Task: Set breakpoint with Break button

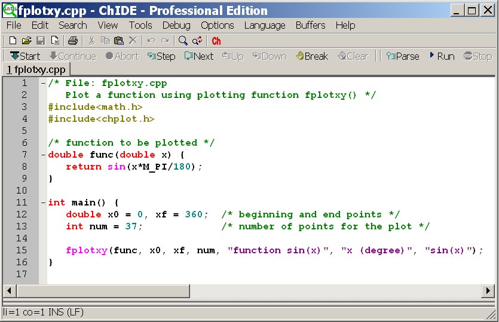Action: 311,56
